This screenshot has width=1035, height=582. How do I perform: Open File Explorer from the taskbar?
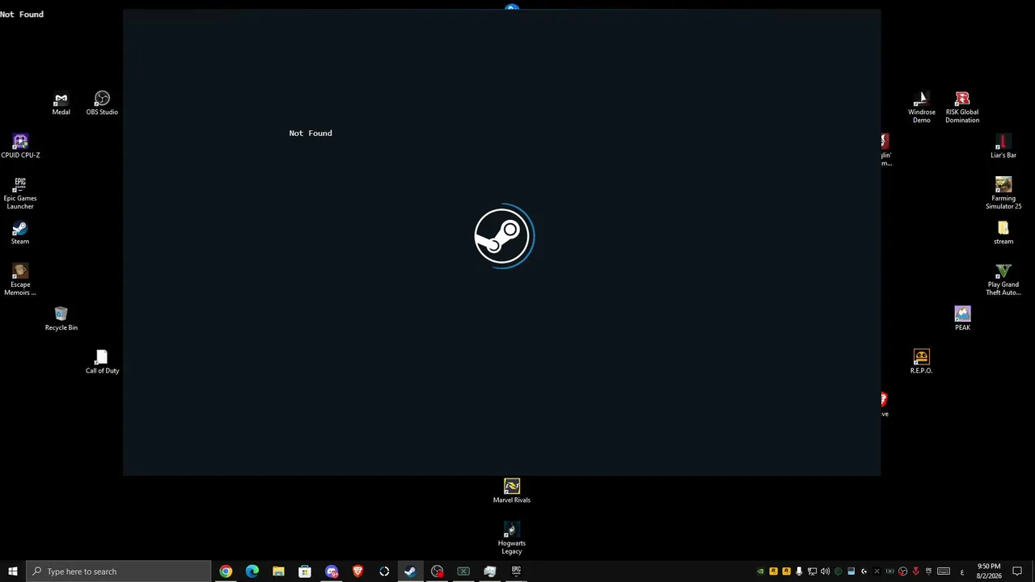click(x=278, y=571)
